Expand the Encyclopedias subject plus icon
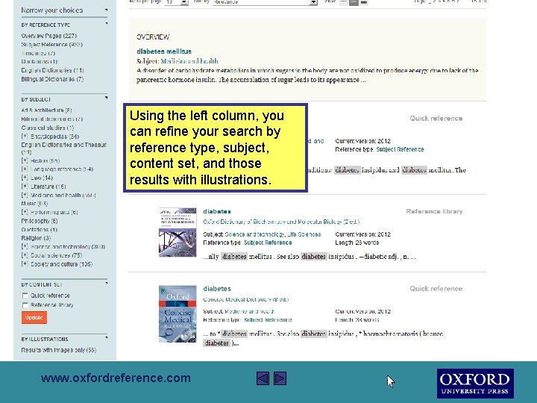The image size is (537, 403). pos(25,136)
